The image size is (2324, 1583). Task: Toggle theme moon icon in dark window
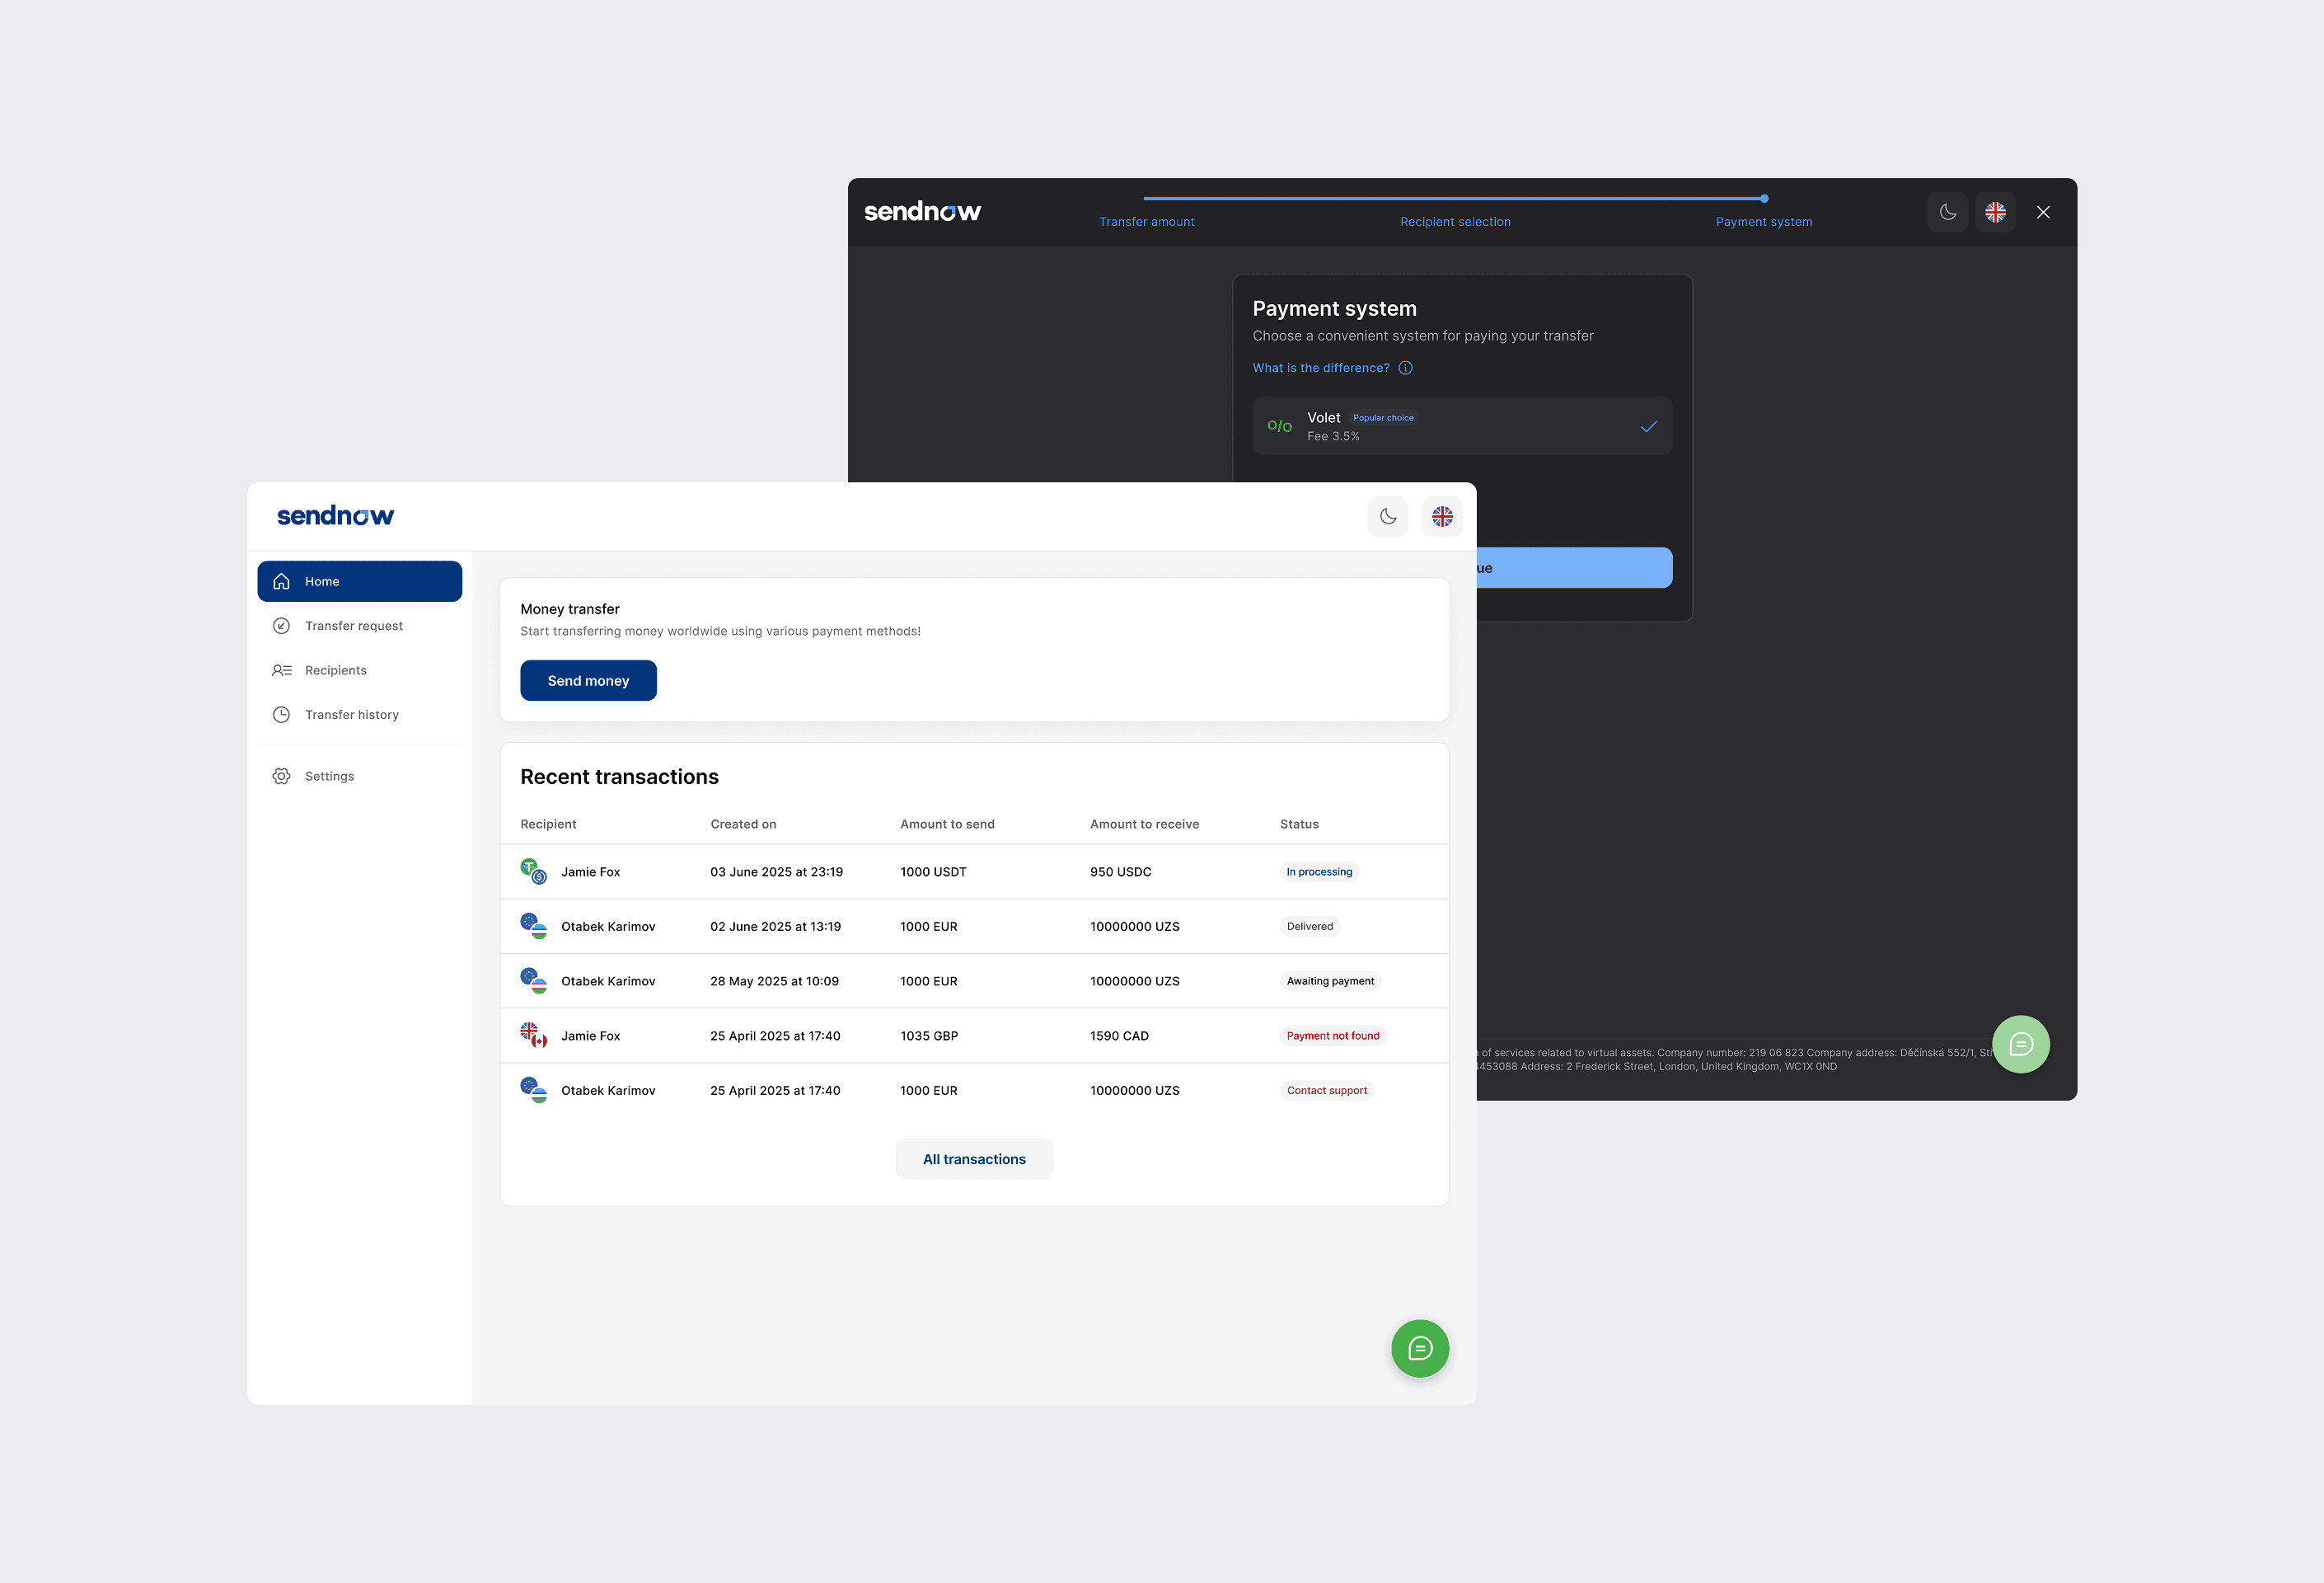[x=1947, y=212]
